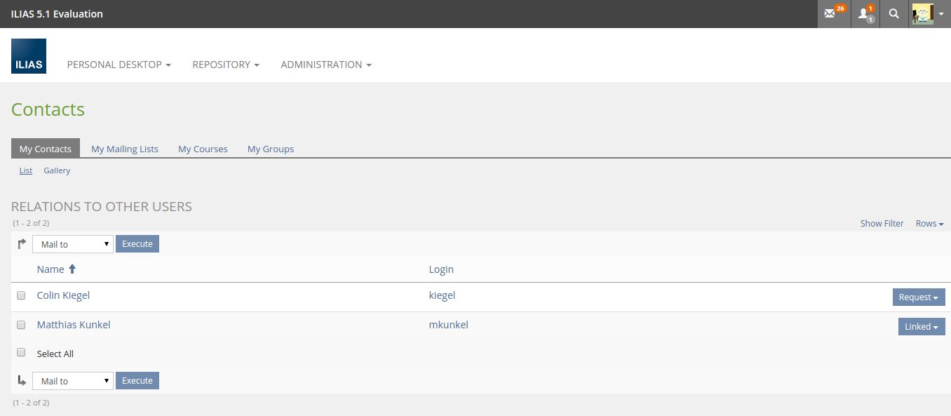Open search with the magnifier icon

tap(893, 14)
